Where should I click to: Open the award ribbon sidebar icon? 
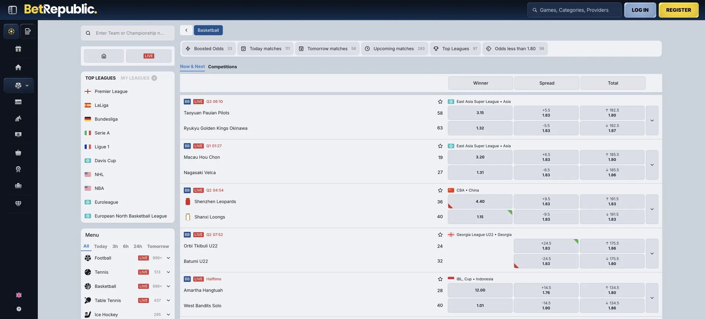[x=18, y=169]
